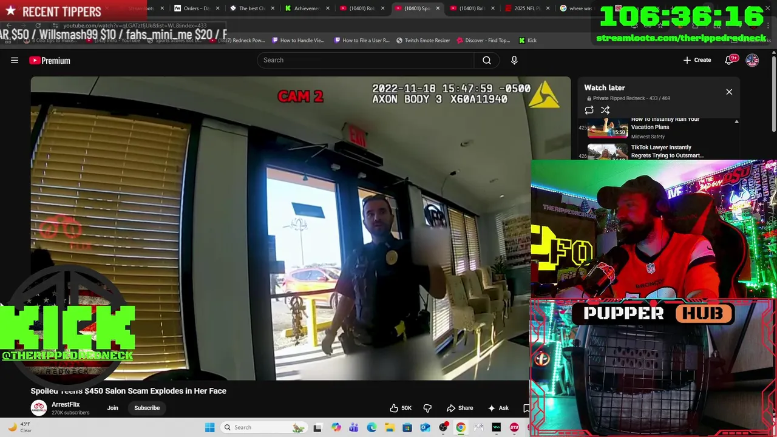
Task: Open Microsoft Store from the taskbar
Action: click(407, 427)
